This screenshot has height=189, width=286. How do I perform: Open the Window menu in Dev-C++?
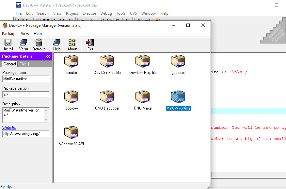(x=149, y=13)
